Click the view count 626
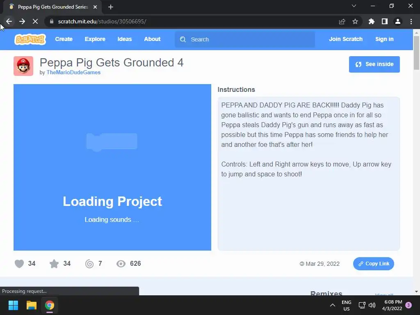The width and height of the screenshot is (420, 315). pos(135,264)
